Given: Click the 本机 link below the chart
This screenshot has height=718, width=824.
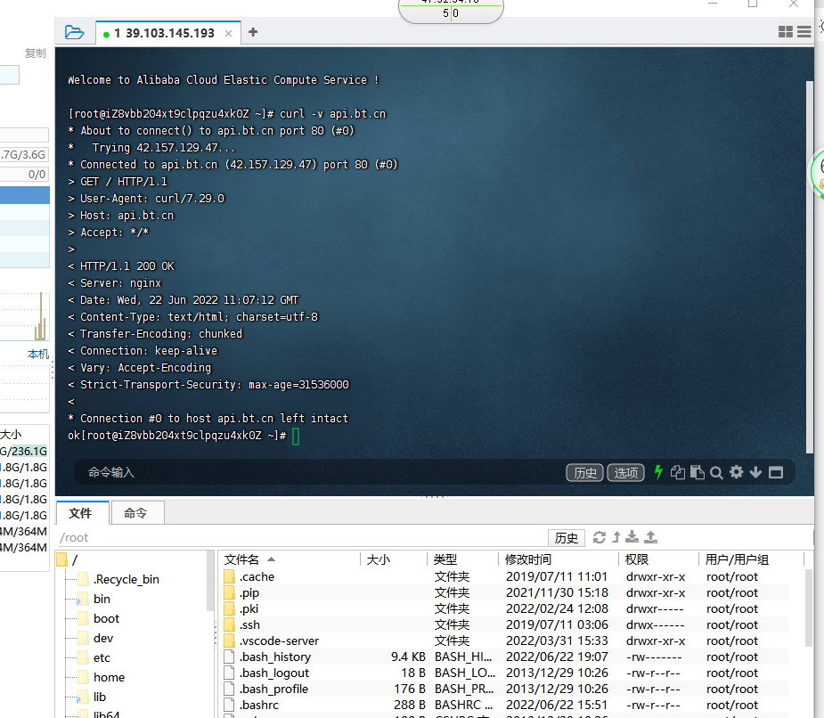Looking at the screenshot, I should point(38,355).
